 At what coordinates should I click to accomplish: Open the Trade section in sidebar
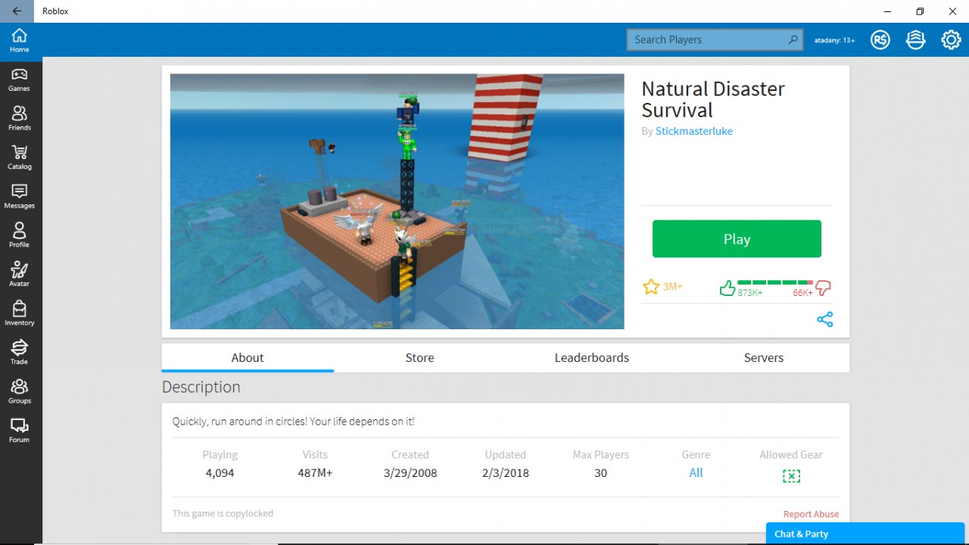point(20,352)
